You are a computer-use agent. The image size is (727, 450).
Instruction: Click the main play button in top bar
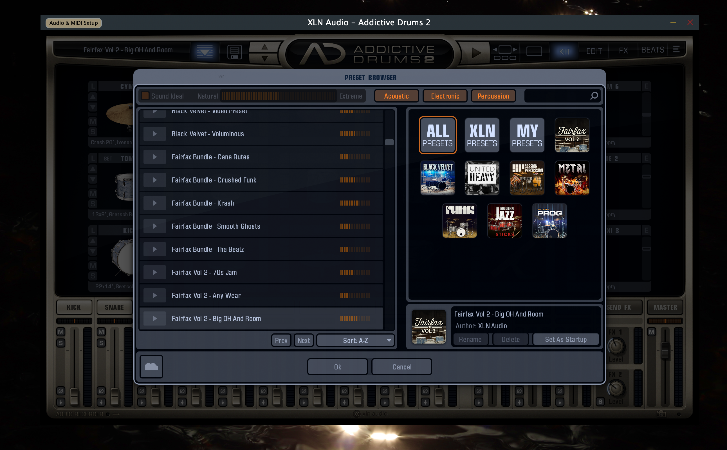pos(476,53)
